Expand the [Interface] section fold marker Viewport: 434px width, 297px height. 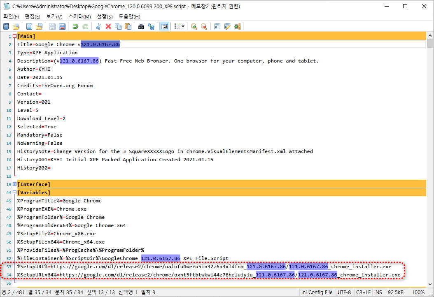pos(15,184)
